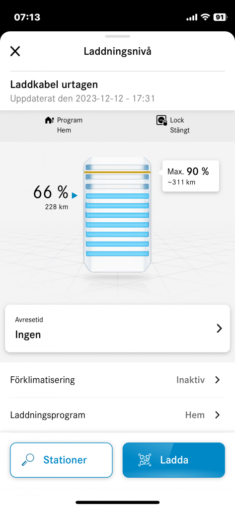Open Avresetid chevron arrow
235x509 pixels.
point(220,329)
